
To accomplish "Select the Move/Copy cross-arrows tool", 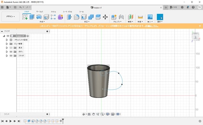I will tap(105, 17).
